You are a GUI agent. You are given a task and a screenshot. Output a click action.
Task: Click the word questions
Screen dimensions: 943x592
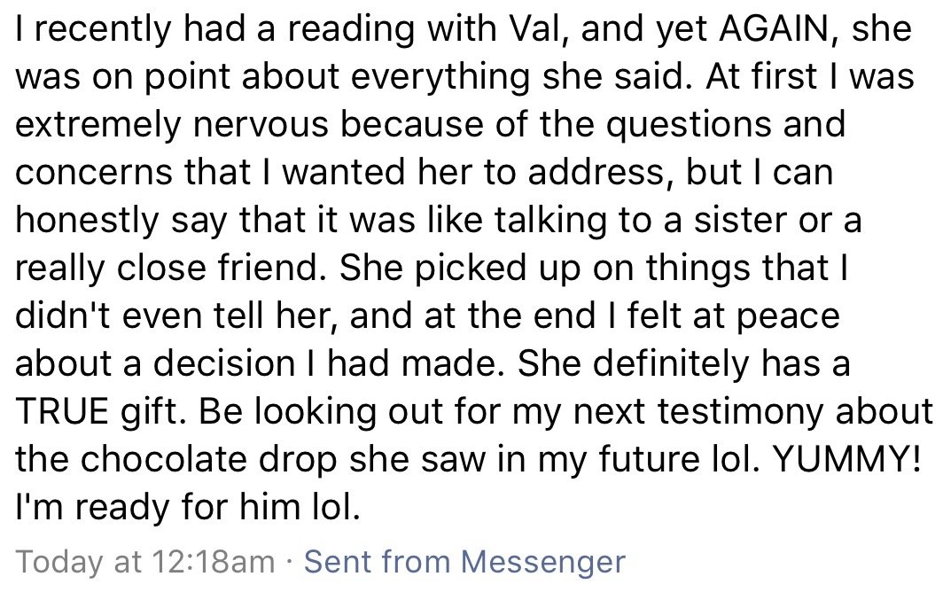point(688,125)
